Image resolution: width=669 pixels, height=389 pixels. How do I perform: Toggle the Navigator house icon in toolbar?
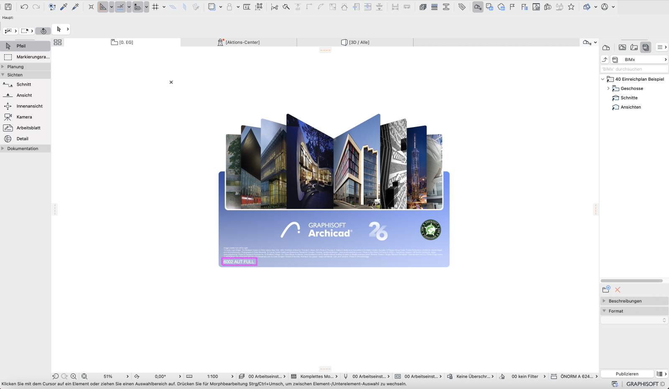[x=478, y=7]
